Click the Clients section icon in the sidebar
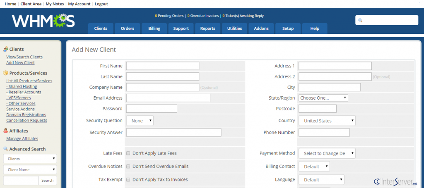The width and height of the screenshot is (424, 188). point(5,49)
